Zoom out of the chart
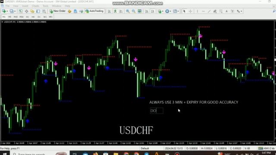Screen dimensions: 276x155 (x=134, y=11)
